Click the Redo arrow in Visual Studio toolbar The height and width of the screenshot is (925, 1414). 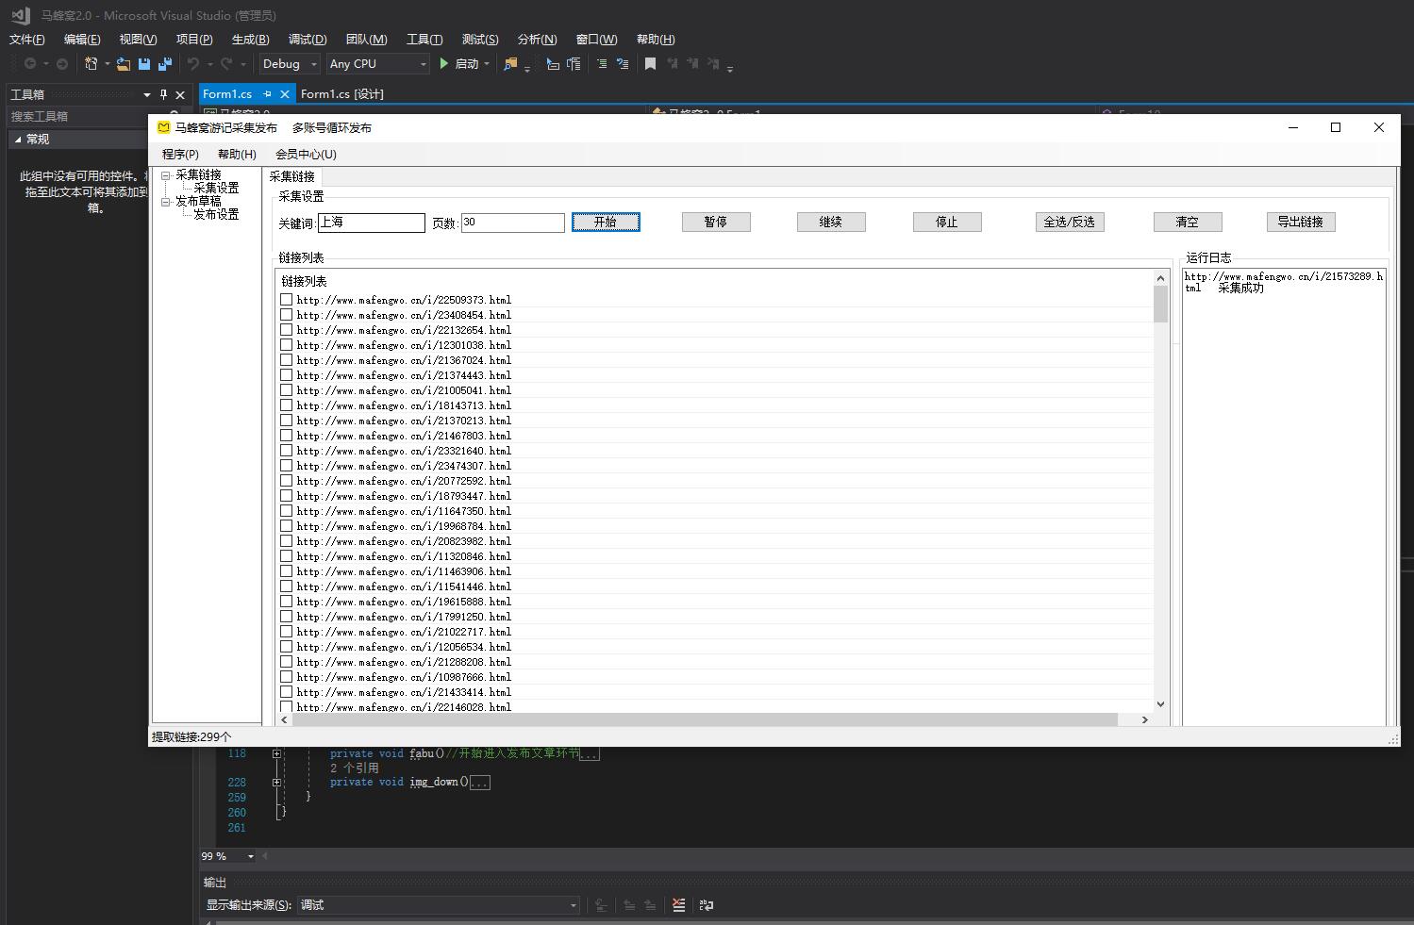(226, 63)
